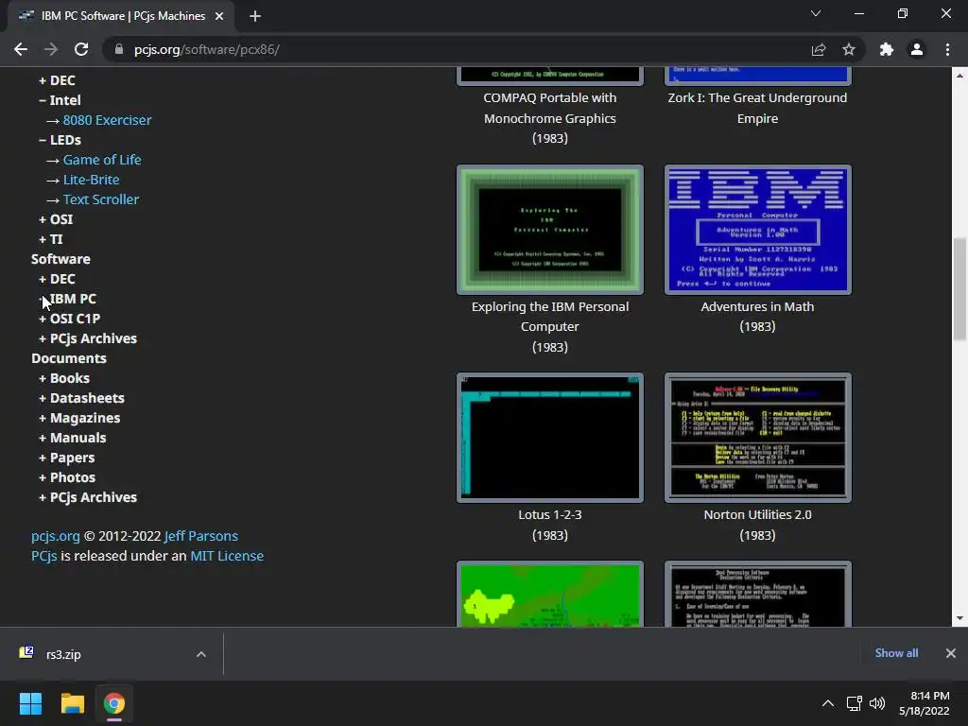Open the Windows Start menu
The image size is (968, 726).
[x=30, y=703]
